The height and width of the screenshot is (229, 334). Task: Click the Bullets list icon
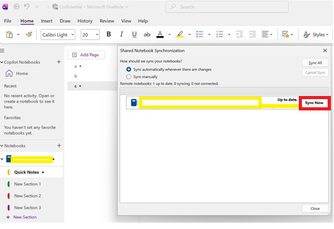(199, 35)
